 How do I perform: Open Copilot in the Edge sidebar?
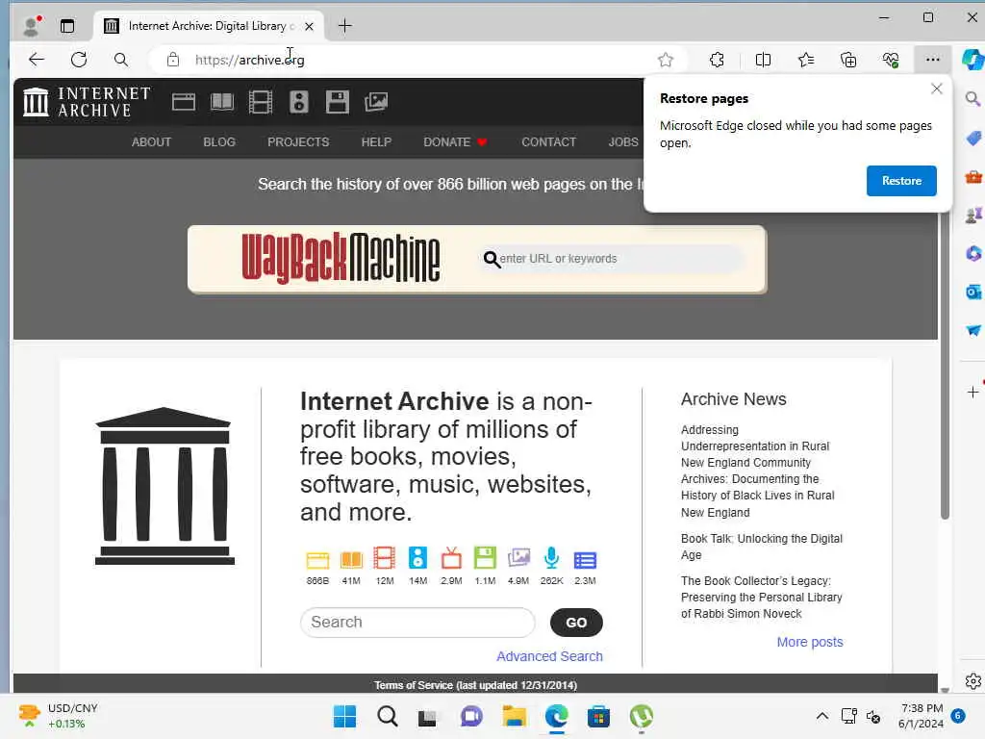click(973, 60)
